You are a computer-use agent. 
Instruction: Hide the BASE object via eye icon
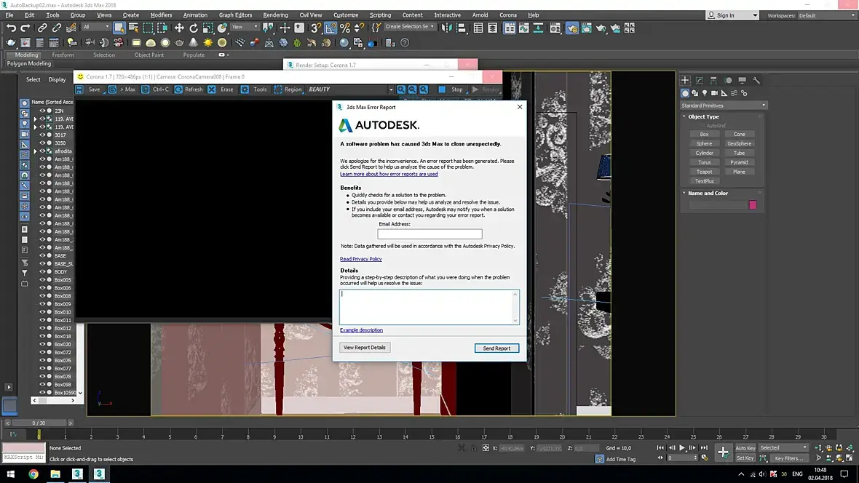tap(42, 256)
